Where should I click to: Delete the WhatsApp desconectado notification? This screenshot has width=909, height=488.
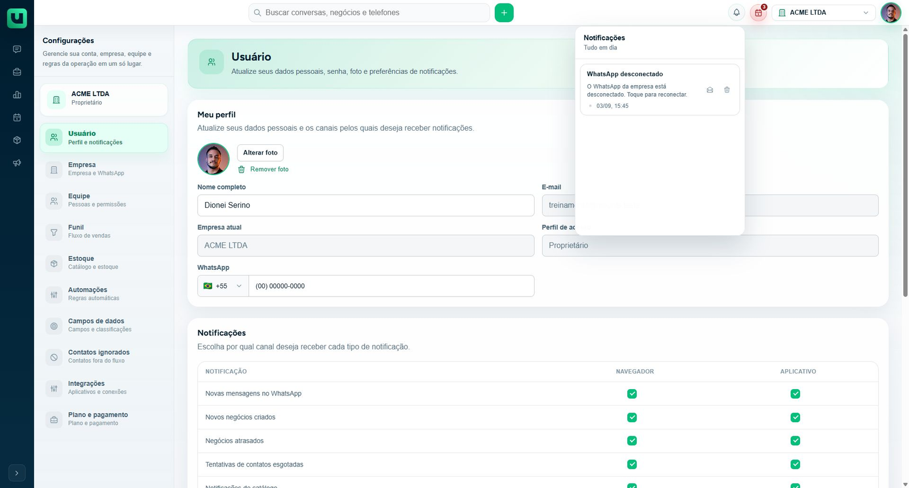point(727,90)
